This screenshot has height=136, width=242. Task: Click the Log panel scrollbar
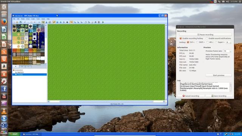pyautogui.click(x=231, y=87)
